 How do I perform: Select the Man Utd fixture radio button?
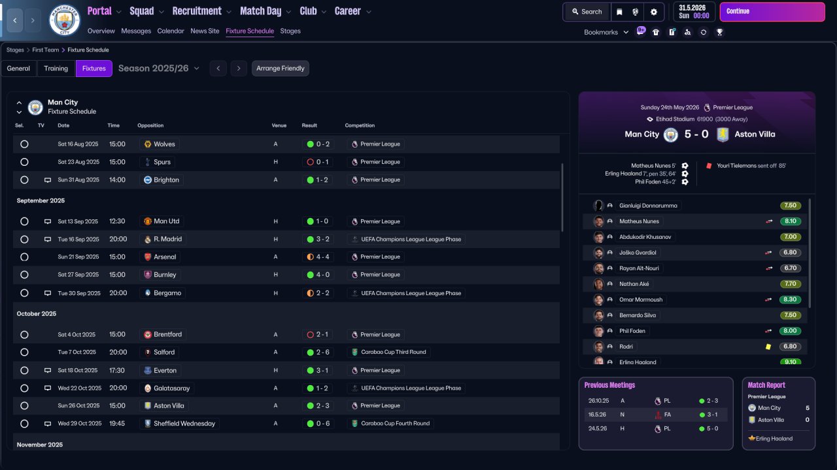[24, 221]
